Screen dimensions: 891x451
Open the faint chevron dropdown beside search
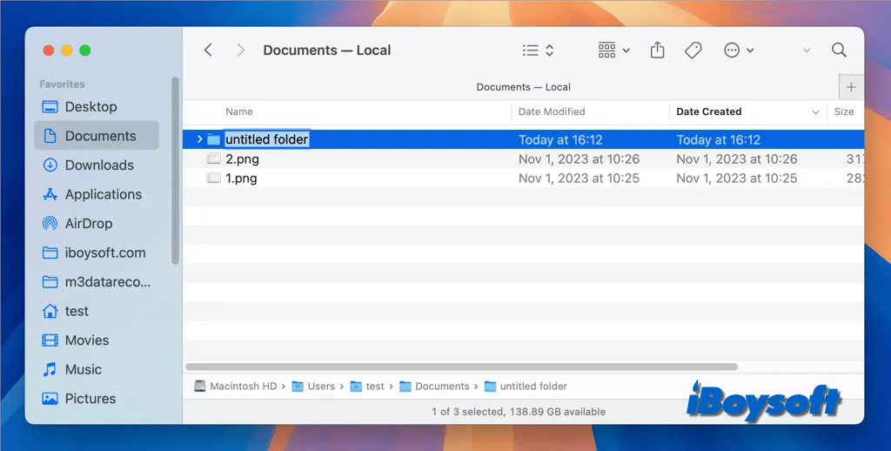pos(807,50)
